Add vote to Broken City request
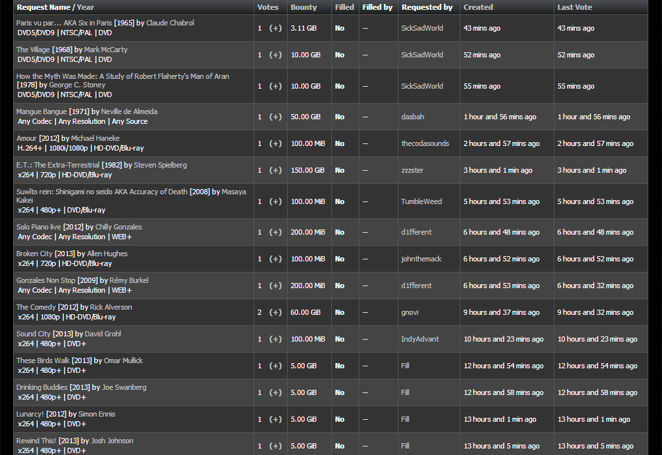Screen dimensions: 662x455 [275, 259]
